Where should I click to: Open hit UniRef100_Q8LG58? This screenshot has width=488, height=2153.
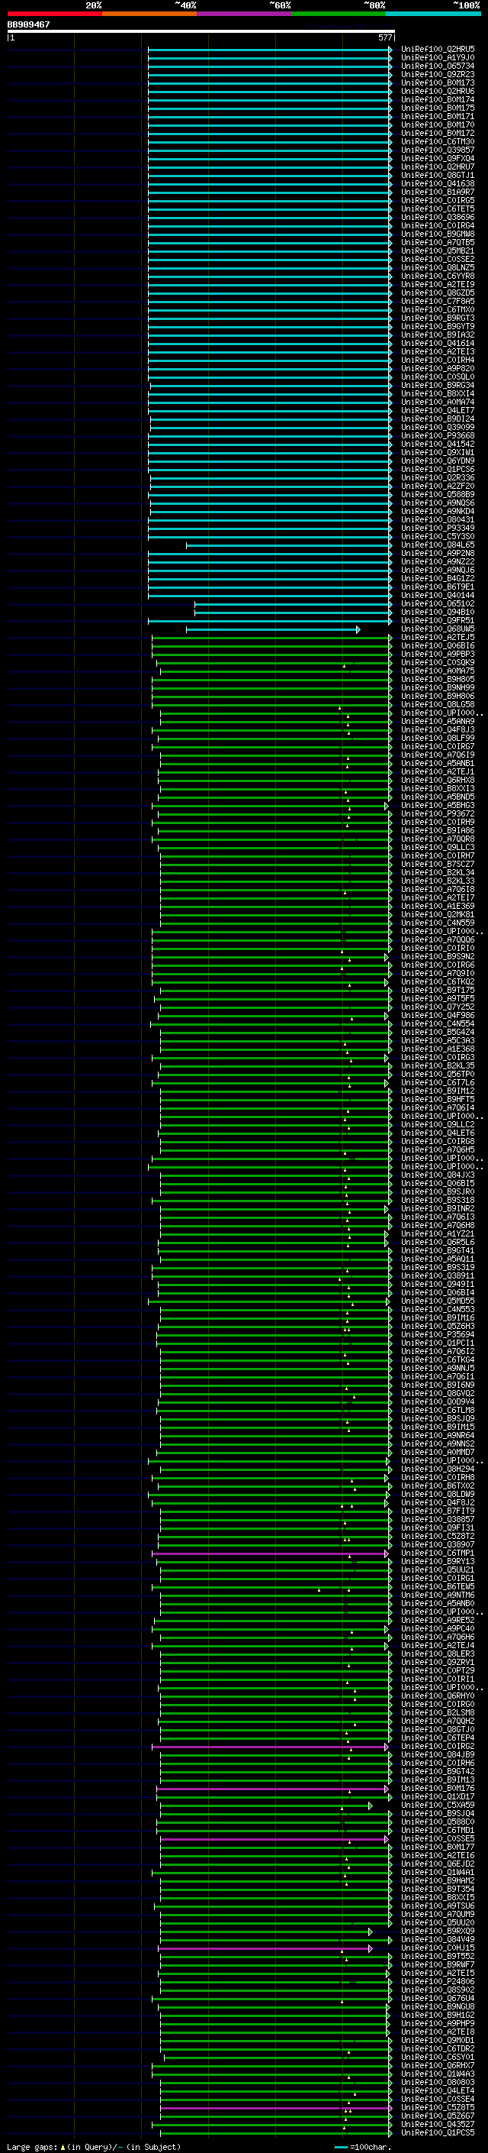click(x=438, y=705)
